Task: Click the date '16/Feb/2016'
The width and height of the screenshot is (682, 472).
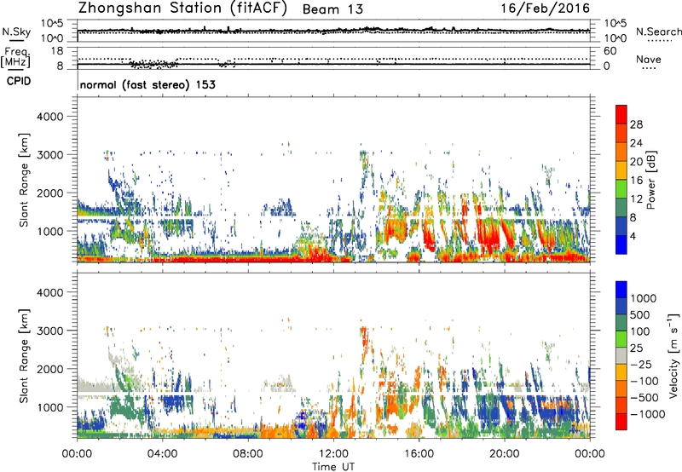Action: coord(546,9)
